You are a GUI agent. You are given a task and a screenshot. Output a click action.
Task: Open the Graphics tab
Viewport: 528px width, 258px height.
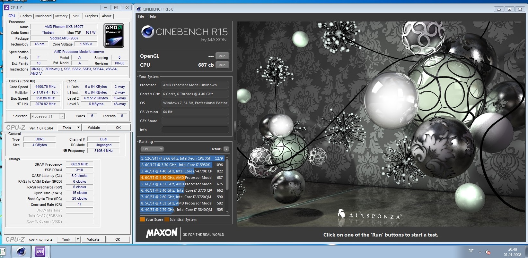[x=92, y=16]
